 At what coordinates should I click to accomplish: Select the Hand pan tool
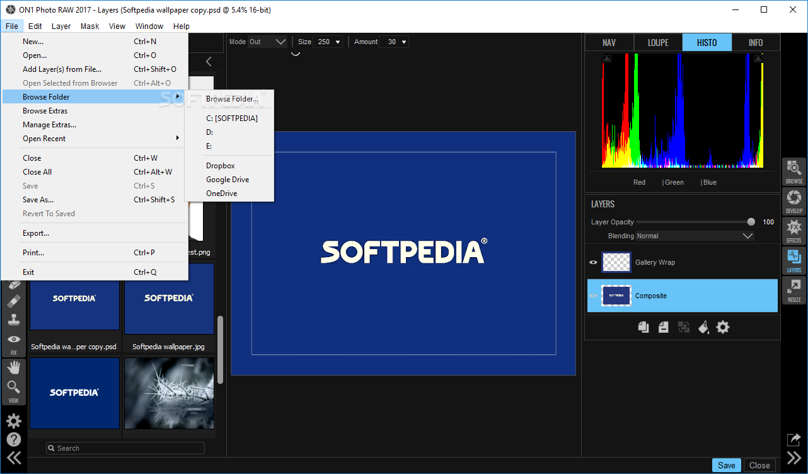13,367
